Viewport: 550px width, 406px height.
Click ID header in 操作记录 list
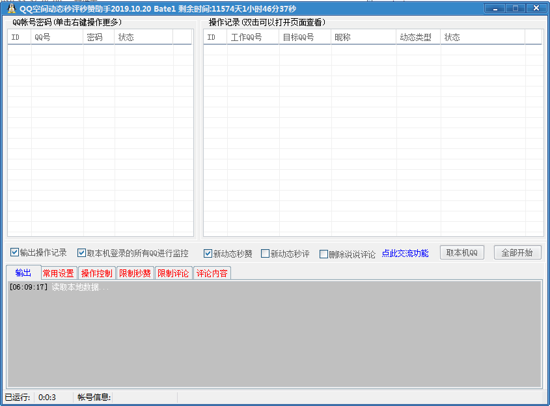(215, 37)
